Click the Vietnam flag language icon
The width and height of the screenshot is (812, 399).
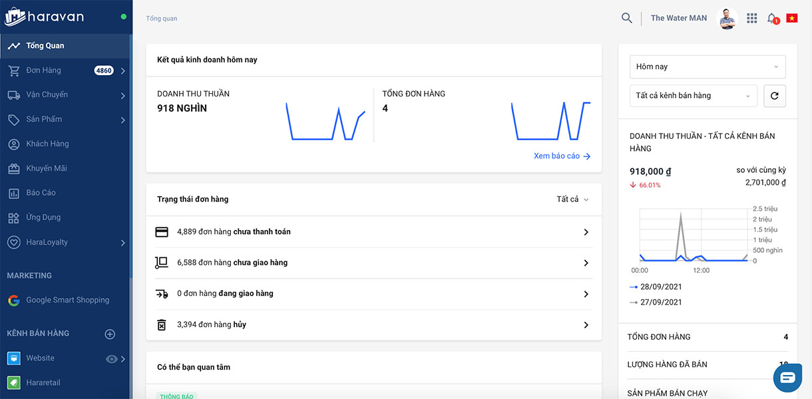(x=791, y=18)
